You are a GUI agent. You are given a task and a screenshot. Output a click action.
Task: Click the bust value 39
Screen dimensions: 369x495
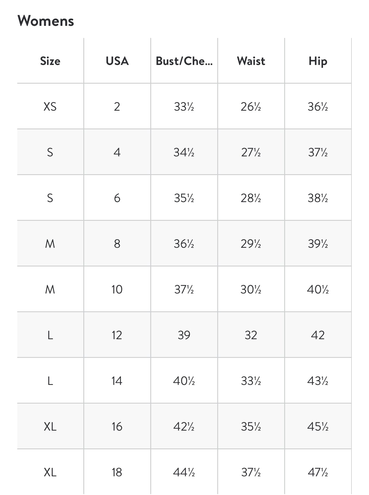point(184,335)
